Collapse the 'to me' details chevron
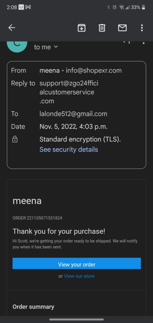Image resolution: width=153 pixels, height=323 pixels. point(56,47)
